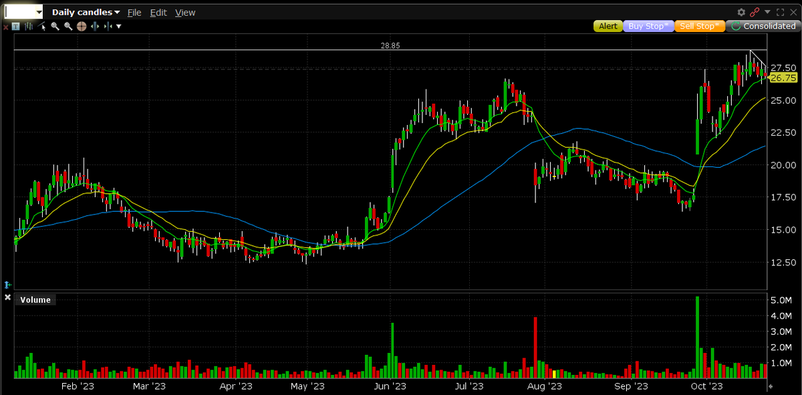Click the 20.00 price axis label
The width and height of the screenshot is (802, 395).
coord(783,165)
